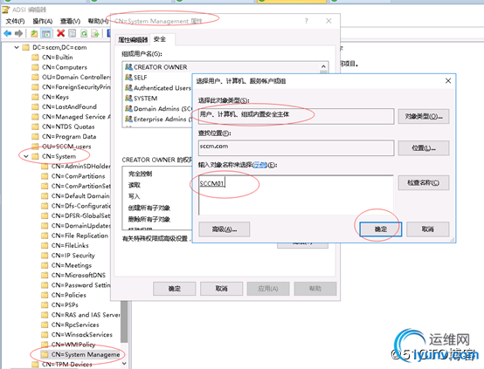Toggle the show/hide console tree icon
The image size is (484, 369).
[x=46, y=33]
